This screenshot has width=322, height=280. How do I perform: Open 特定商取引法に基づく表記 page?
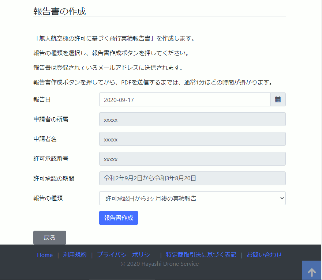click(x=201, y=255)
